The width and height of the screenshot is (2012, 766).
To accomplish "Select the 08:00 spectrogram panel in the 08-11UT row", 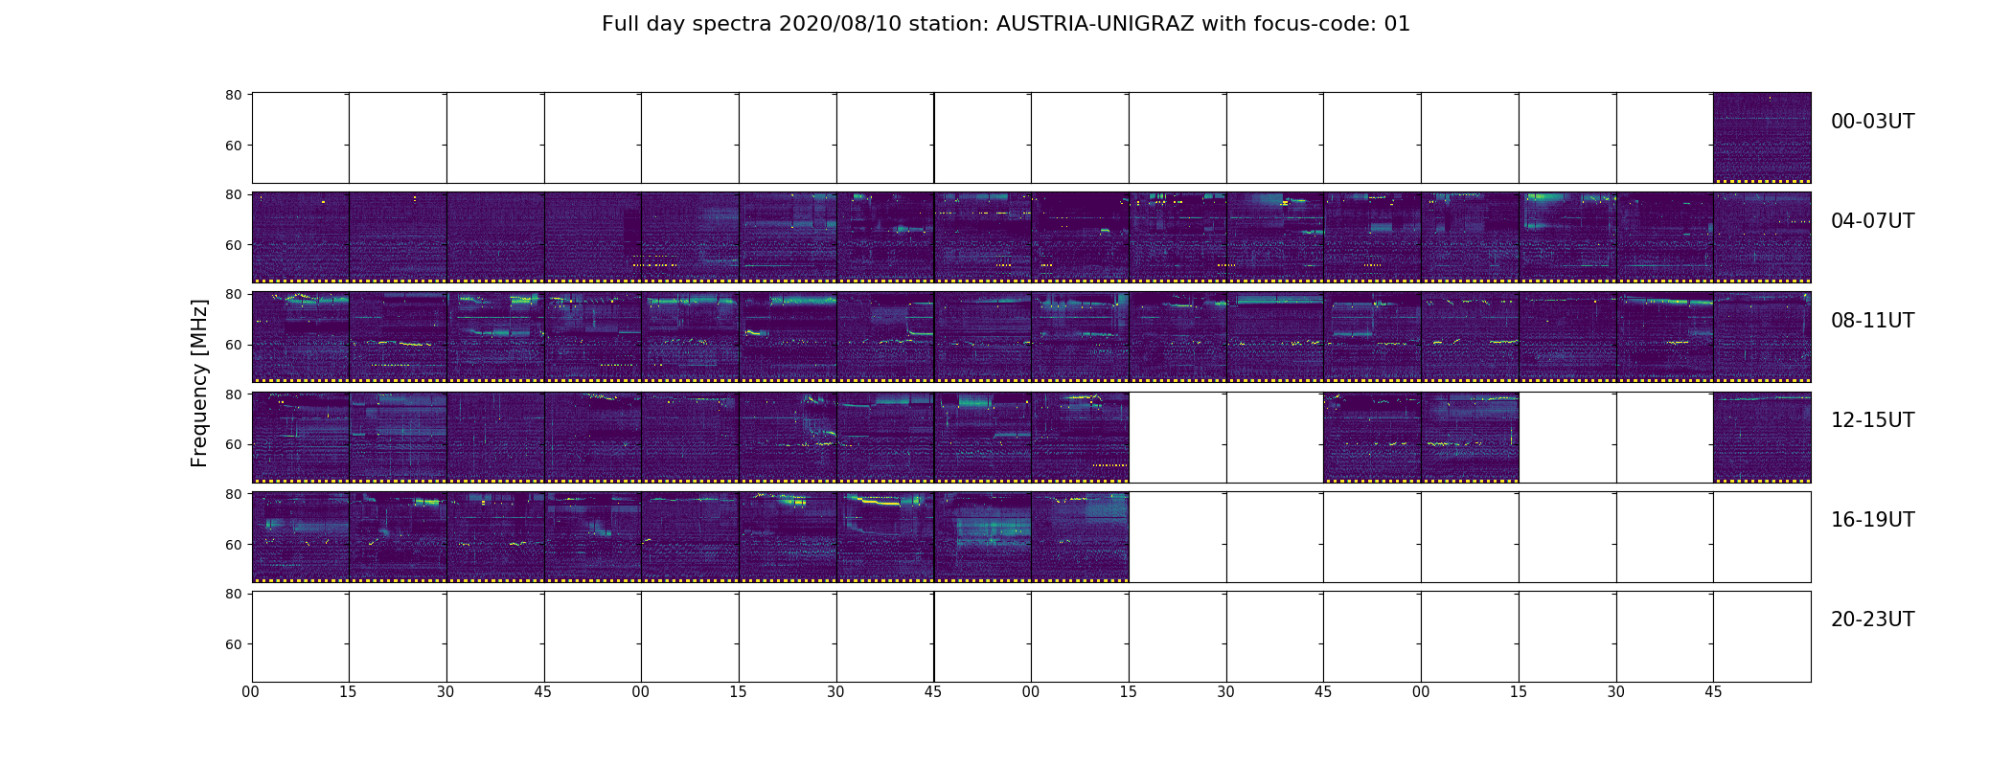I will point(301,337).
